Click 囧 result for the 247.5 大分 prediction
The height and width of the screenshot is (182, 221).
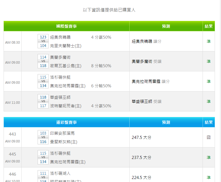[x=209, y=137]
